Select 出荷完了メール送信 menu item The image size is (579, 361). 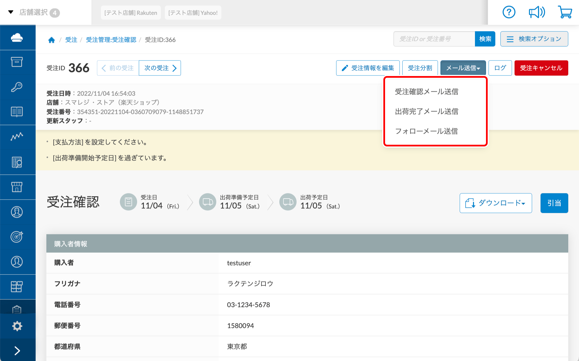coord(426,111)
